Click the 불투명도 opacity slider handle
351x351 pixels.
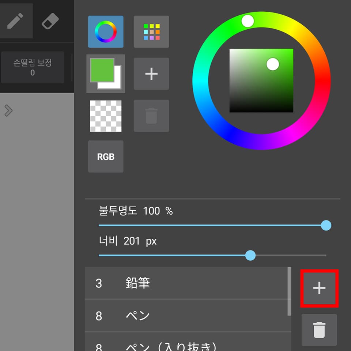click(x=326, y=225)
